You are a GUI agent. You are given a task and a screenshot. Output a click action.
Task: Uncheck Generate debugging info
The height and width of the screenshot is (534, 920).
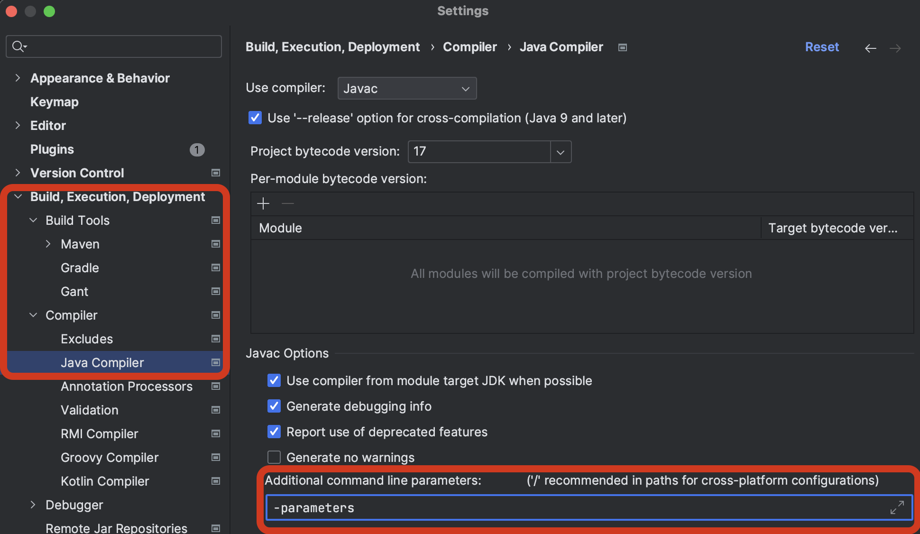pyautogui.click(x=274, y=406)
